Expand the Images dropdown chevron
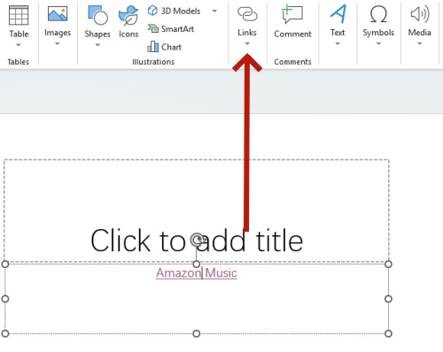 pos(58,43)
